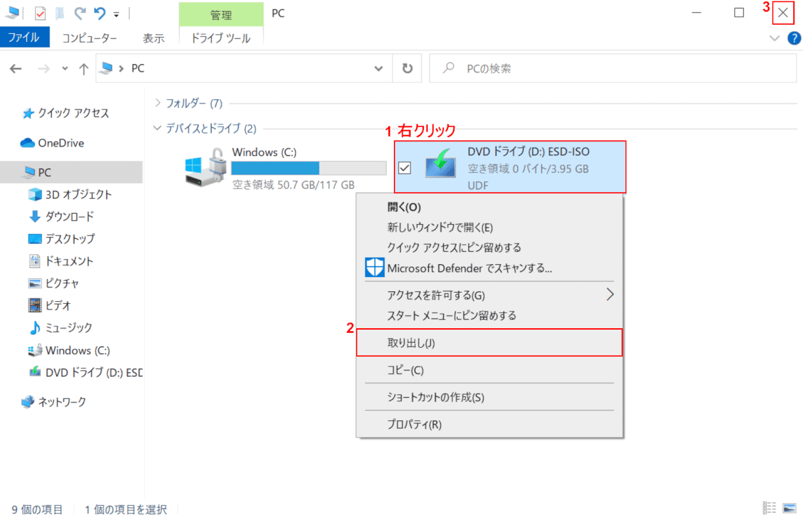Click the DVD ドライブ (D:) ESD-ISO drive icon
The width and height of the screenshot is (803, 518).
coord(440,163)
